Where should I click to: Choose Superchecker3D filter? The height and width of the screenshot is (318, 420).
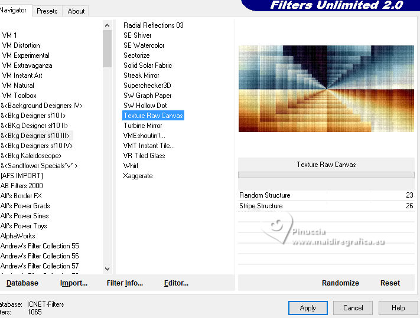[147, 86]
